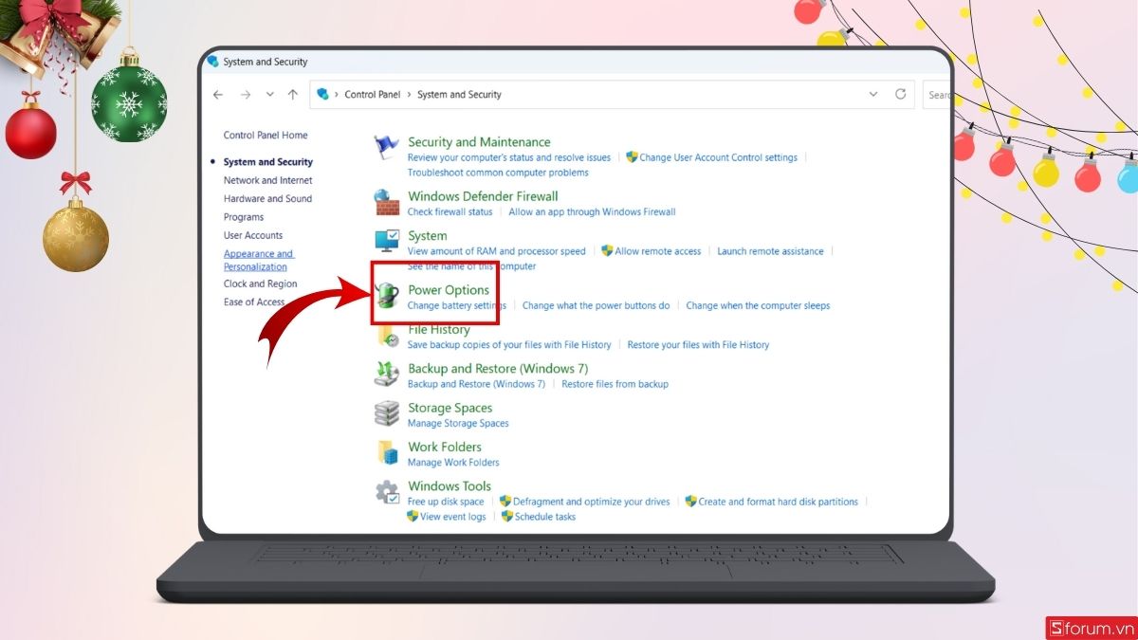
Task: Click Defragment and optimize your drives
Action: 591,503
